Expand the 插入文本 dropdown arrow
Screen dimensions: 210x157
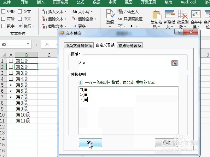coord(66,12)
